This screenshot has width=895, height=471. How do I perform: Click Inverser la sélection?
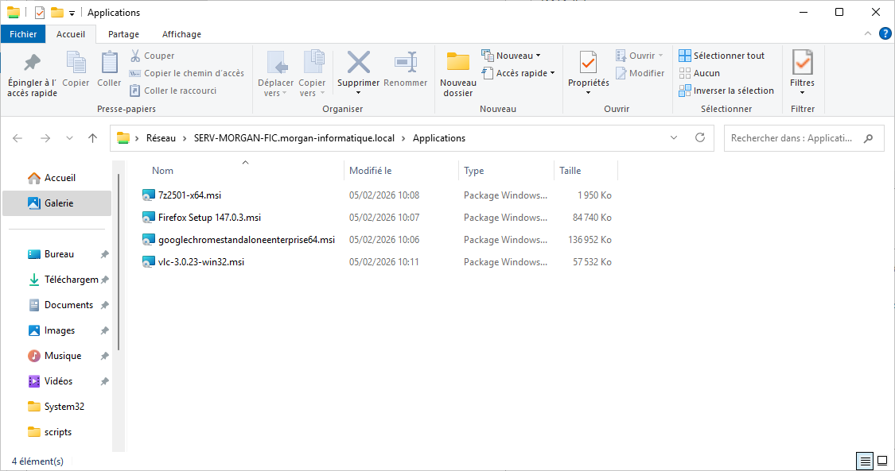point(726,91)
